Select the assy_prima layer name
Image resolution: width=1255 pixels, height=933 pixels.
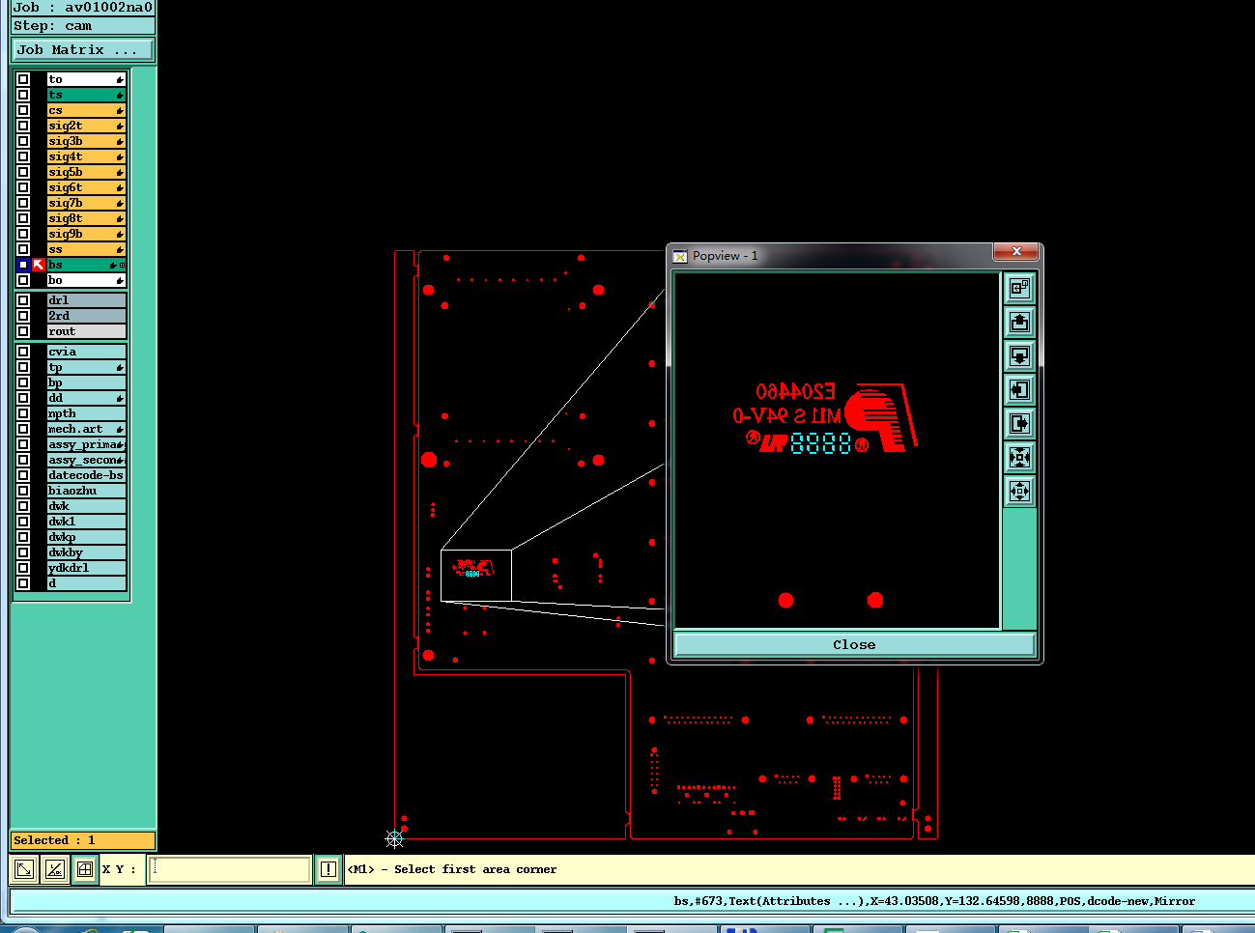(x=86, y=444)
